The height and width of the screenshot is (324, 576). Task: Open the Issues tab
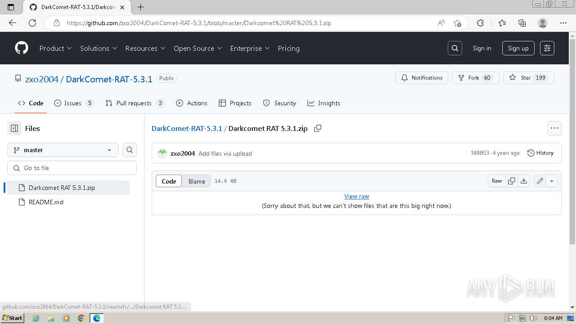74,103
